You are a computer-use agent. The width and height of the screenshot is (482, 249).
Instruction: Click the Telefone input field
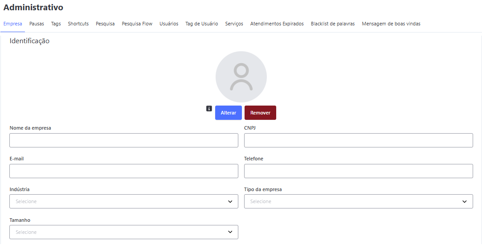tap(359, 171)
